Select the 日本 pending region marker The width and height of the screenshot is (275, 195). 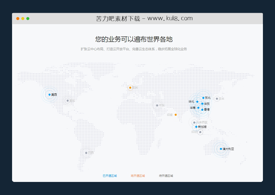tap(217, 99)
